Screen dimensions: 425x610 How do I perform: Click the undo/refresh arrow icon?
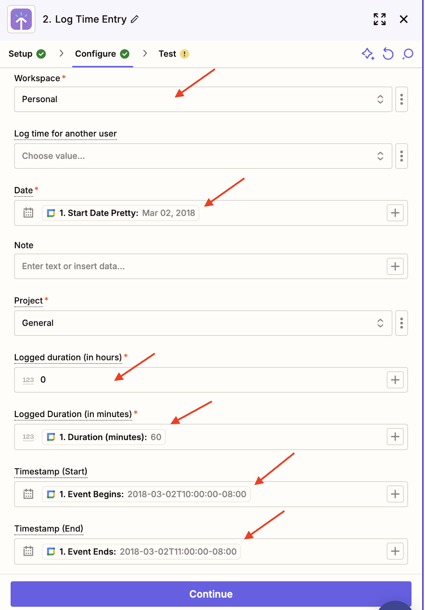point(388,54)
